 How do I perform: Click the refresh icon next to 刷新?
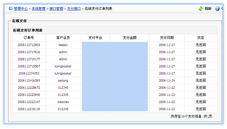[x=201, y=9]
